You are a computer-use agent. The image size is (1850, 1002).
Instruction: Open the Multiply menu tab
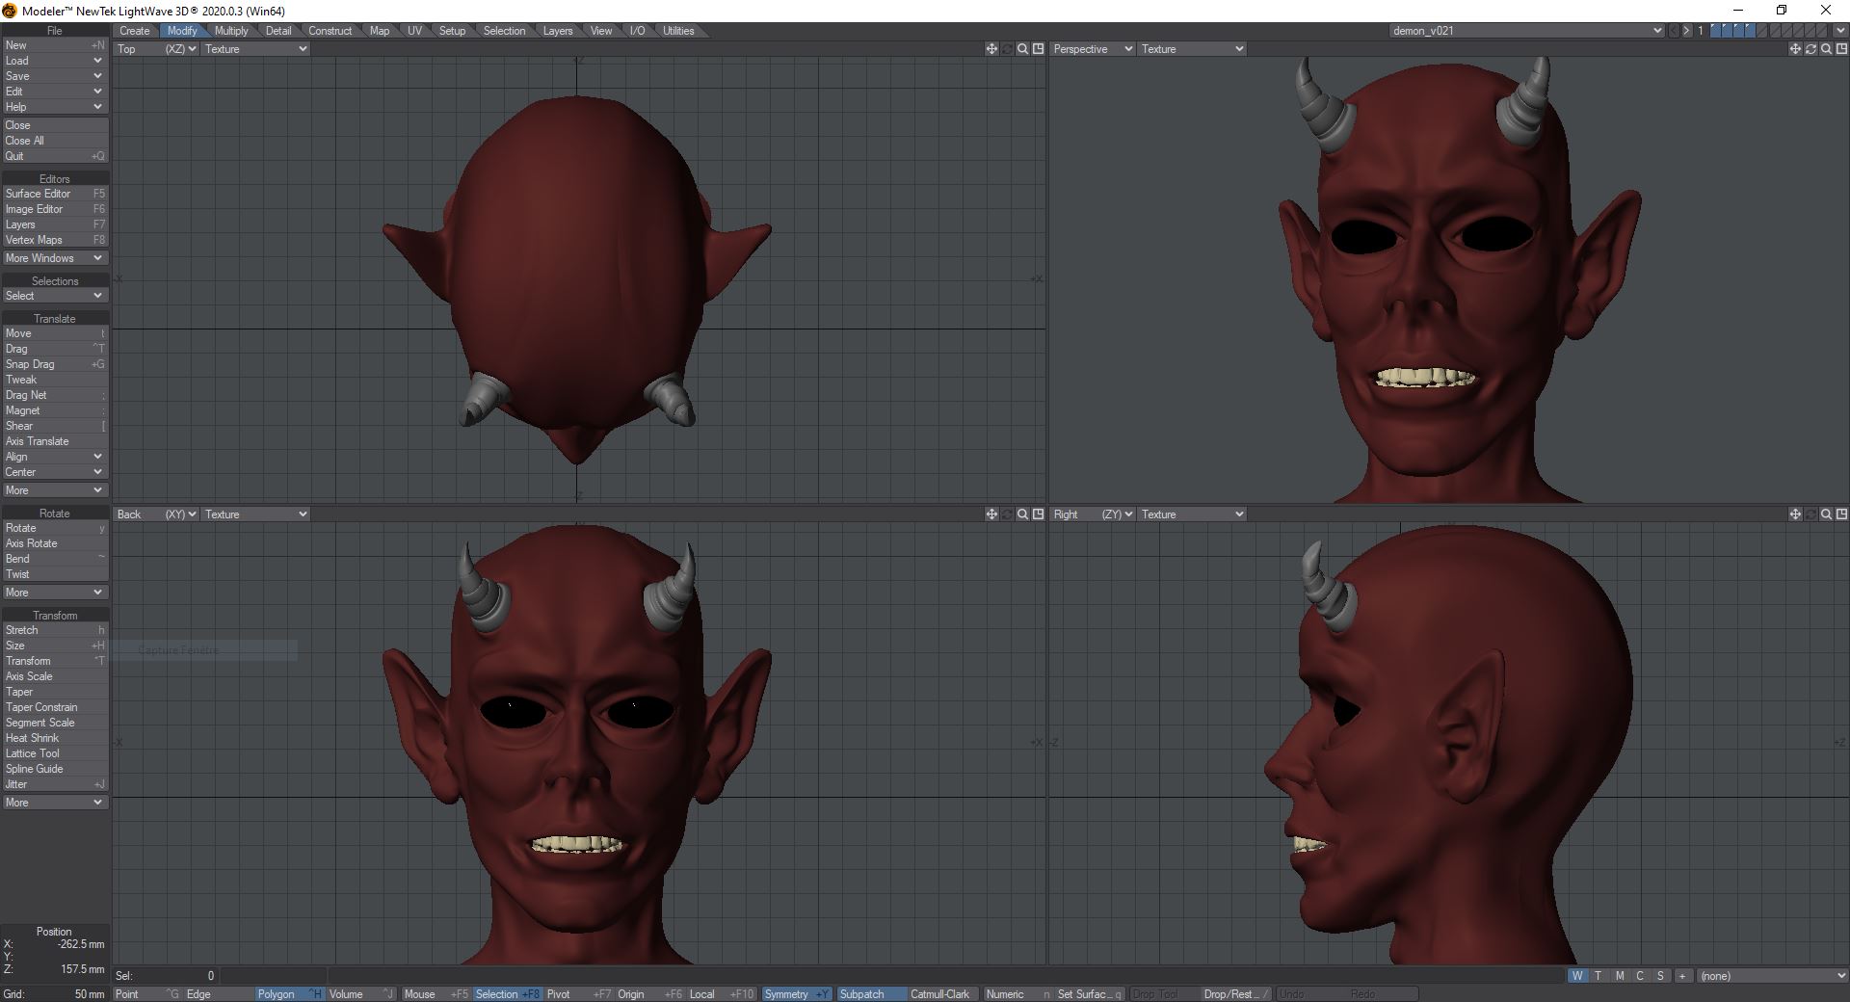point(231,30)
